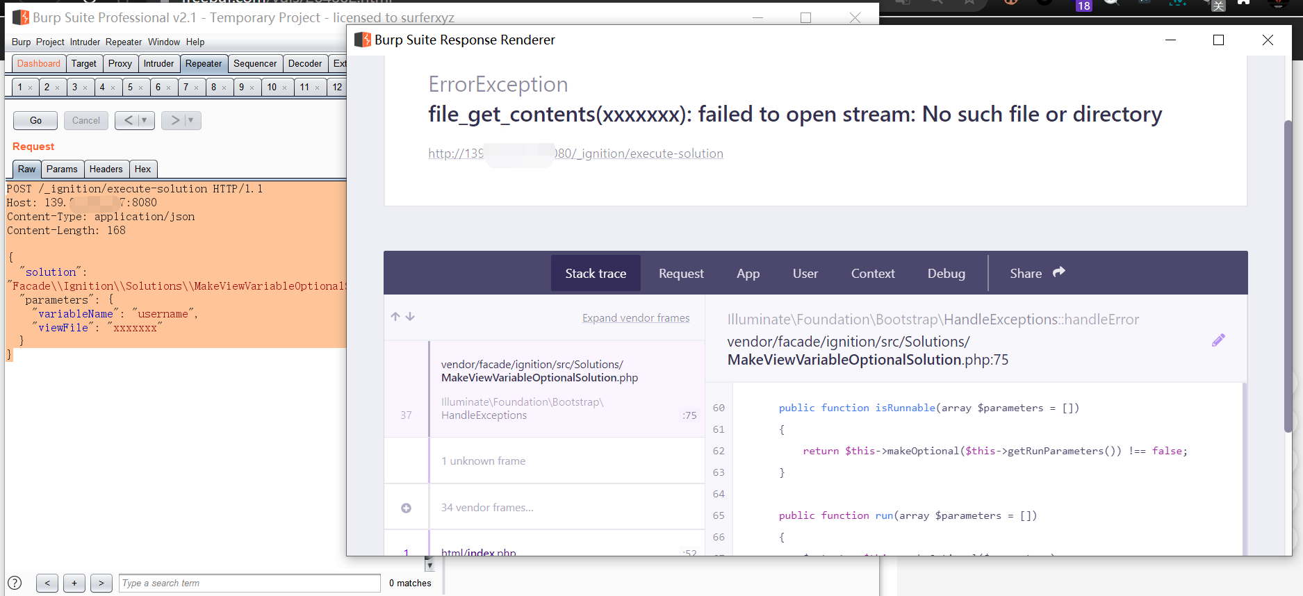Screen dimensions: 1303x596
Task: Open the Intruder menu in menu bar
Action: click(x=85, y=42)
